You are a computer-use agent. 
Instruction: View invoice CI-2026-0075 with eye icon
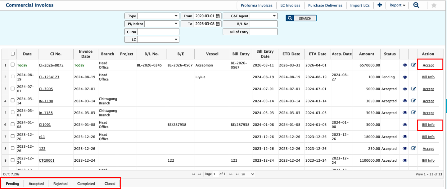pyautogui.click(x=405, y=65)
